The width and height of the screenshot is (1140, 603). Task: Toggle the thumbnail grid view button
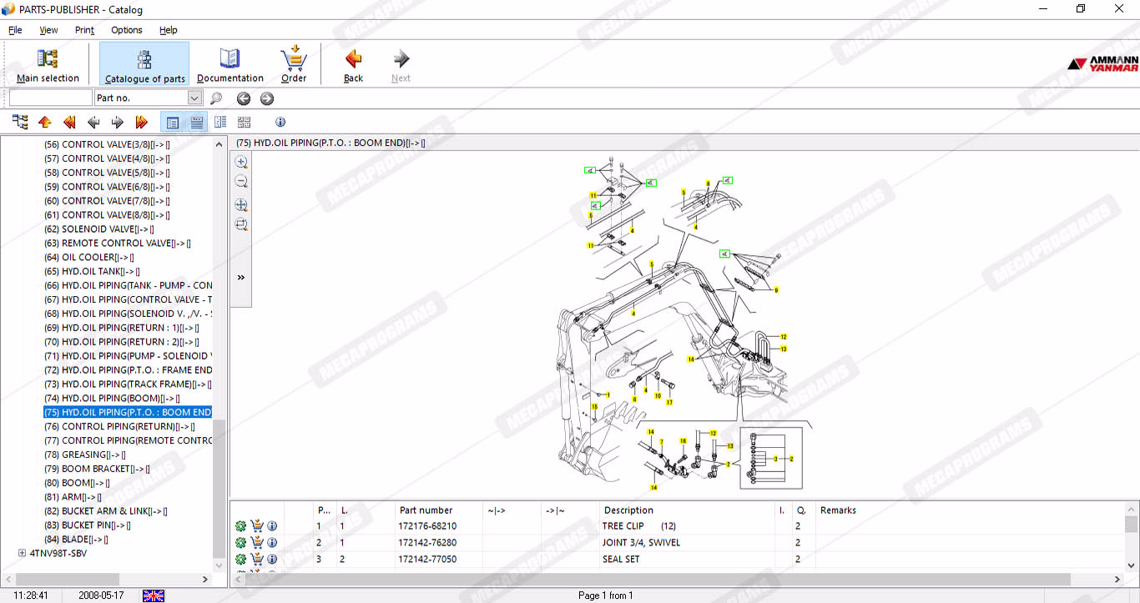click(x=244, y=123)
